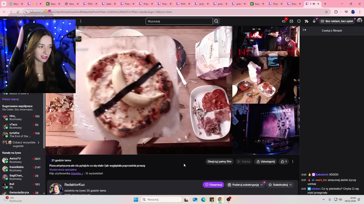Collapse the chat panel with arrow icon
This screenshot has height=204, width=364.
pos(305,30)
